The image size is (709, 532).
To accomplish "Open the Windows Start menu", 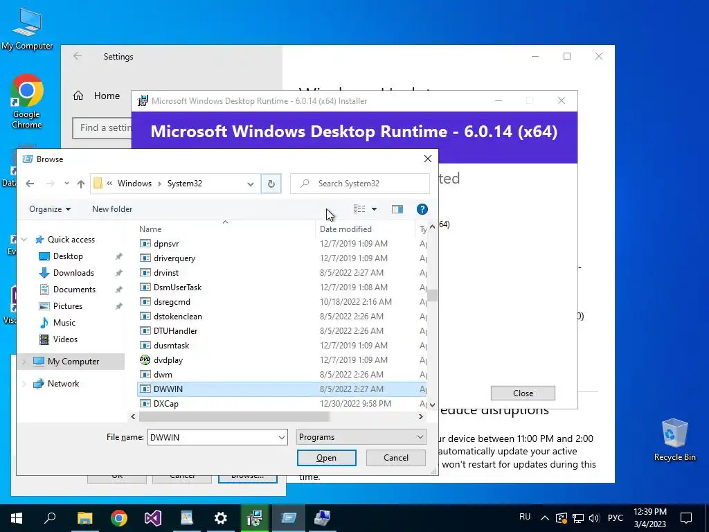I will [x=17, y=517].
